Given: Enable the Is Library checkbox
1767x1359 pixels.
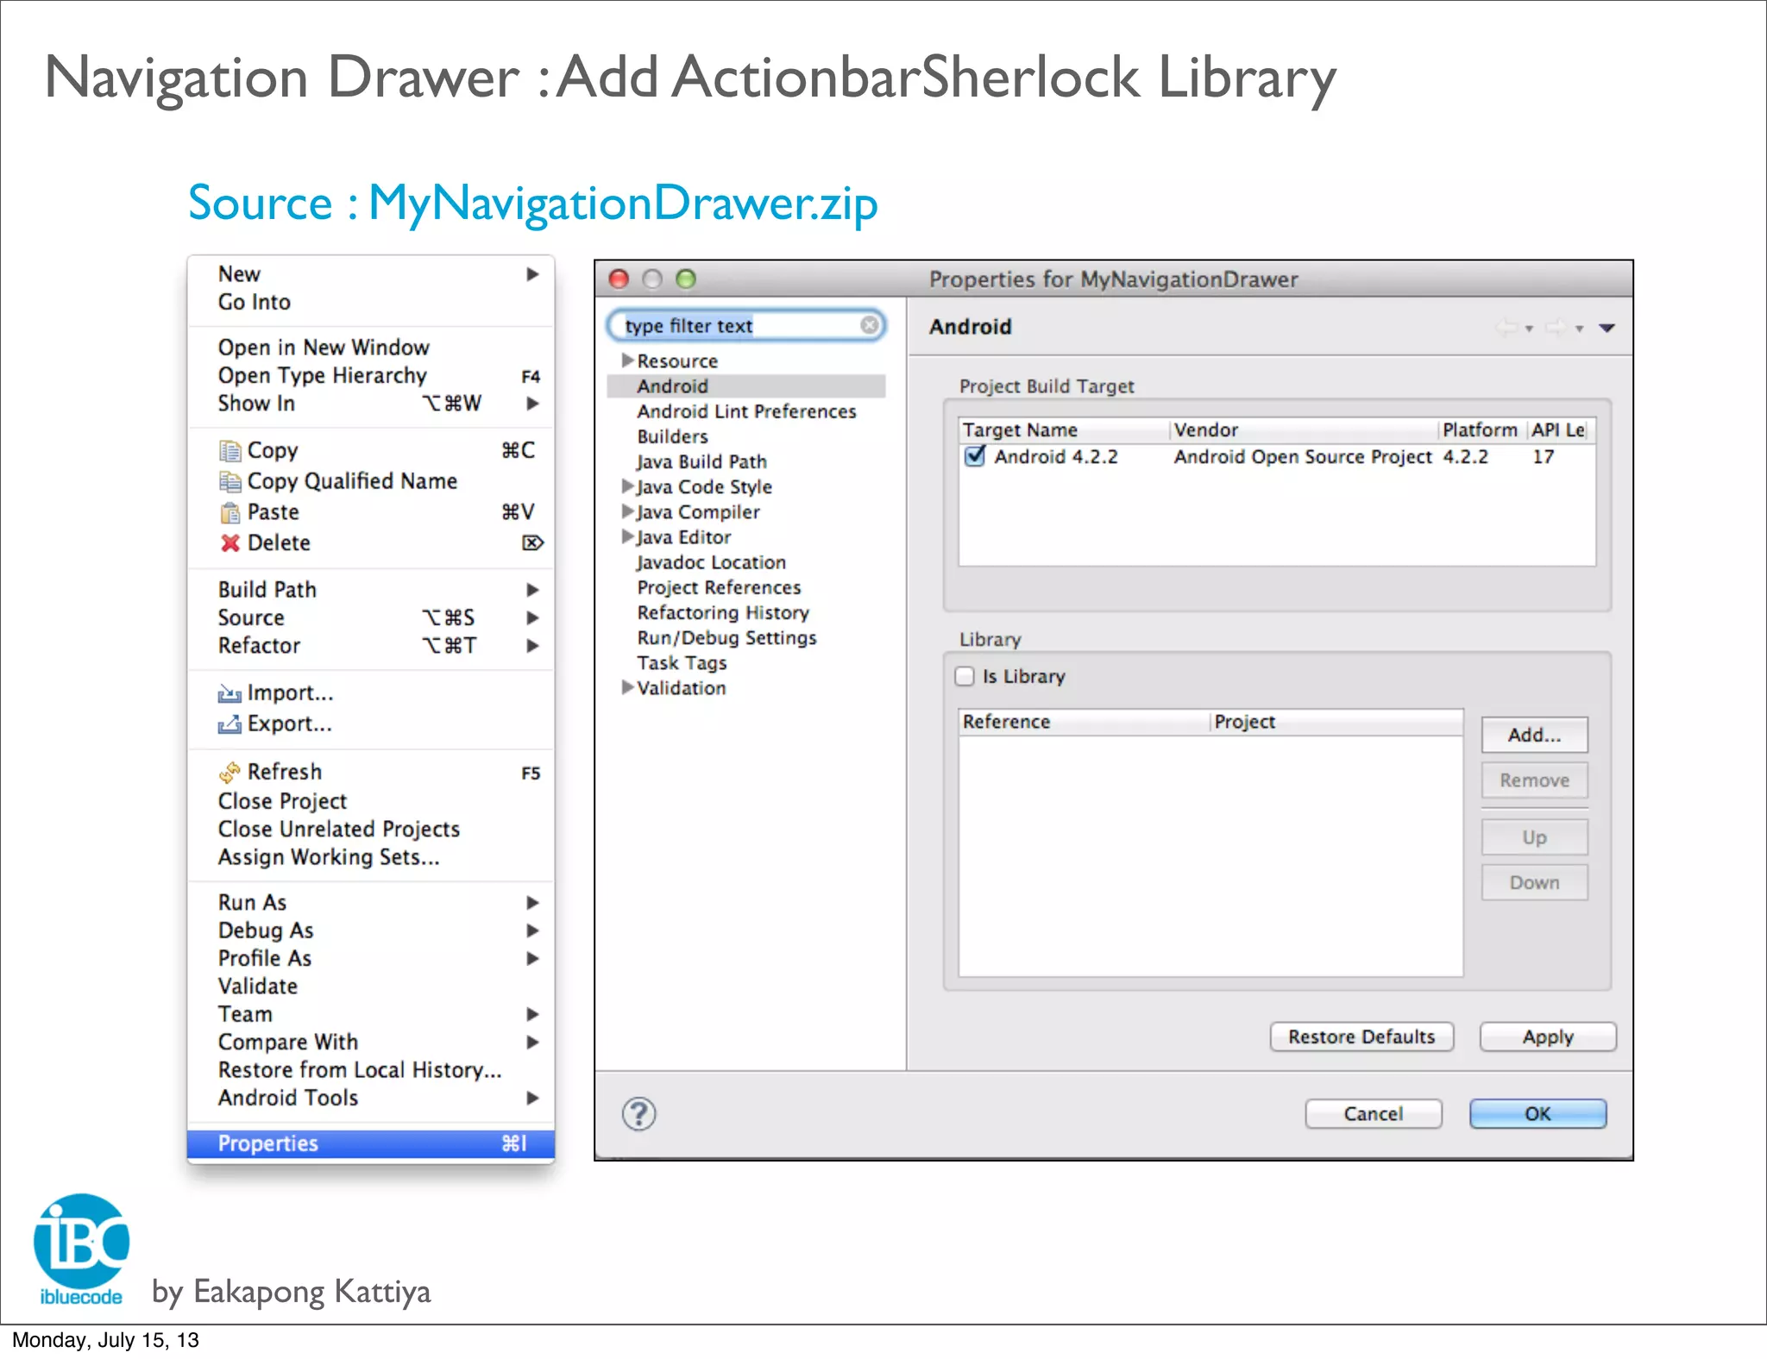Looking at the screenshot, I should pyautogui.click(x=965, y=676).
